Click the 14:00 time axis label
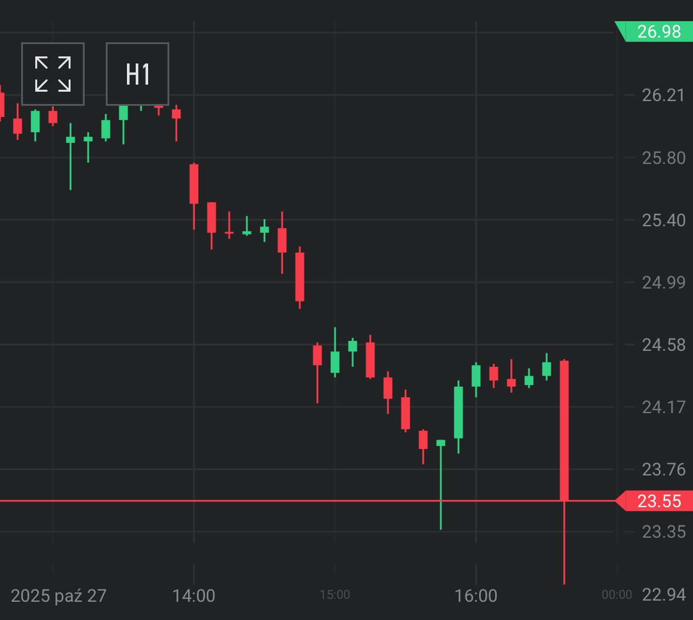The height and width of the screenshot is (620, 693). [x=194, y=596]
